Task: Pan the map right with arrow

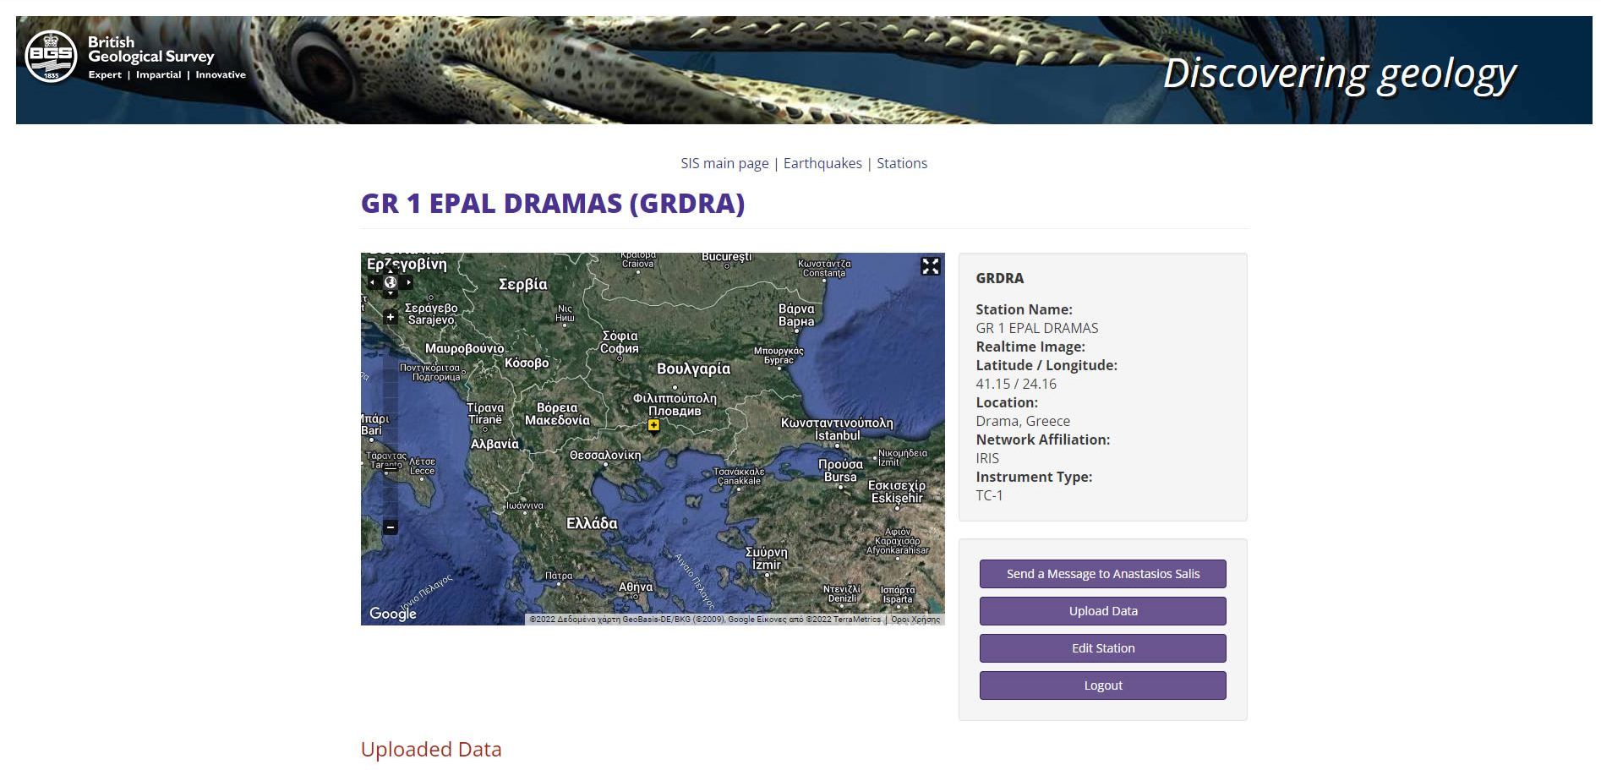Action: (408, 282)
